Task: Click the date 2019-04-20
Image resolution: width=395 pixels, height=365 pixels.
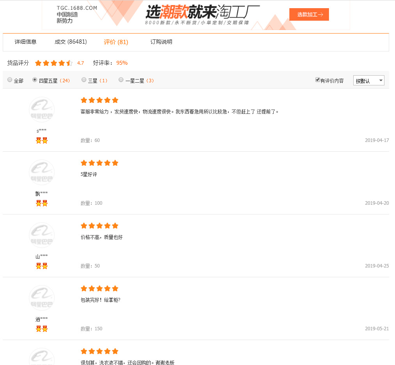Action: pyautogui.click(x=377, y=203)
